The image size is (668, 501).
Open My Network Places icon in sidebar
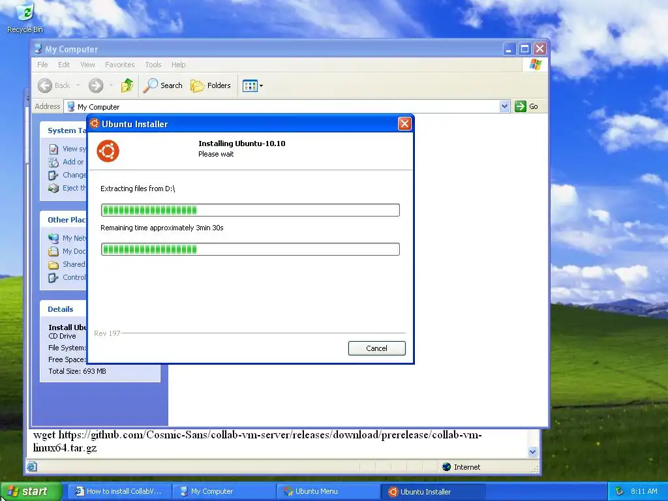pos(53,238)
